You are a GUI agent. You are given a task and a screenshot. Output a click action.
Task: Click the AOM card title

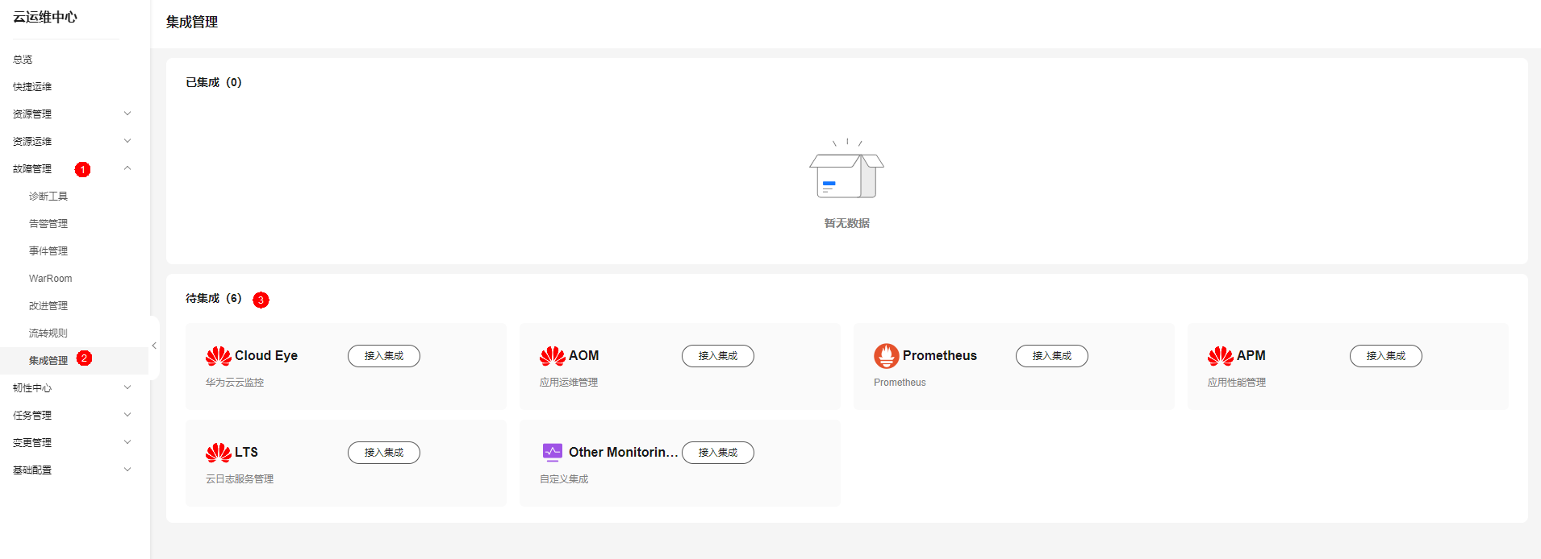pyautogui.click(x=584, y=356)
